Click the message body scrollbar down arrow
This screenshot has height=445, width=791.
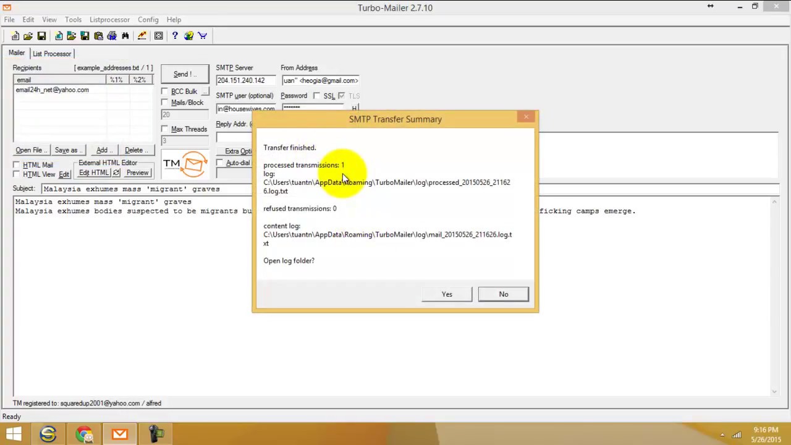coord(774,391)
